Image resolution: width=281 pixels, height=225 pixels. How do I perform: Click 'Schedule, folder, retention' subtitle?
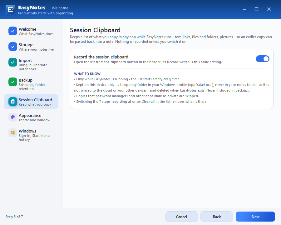coord(32,87)
